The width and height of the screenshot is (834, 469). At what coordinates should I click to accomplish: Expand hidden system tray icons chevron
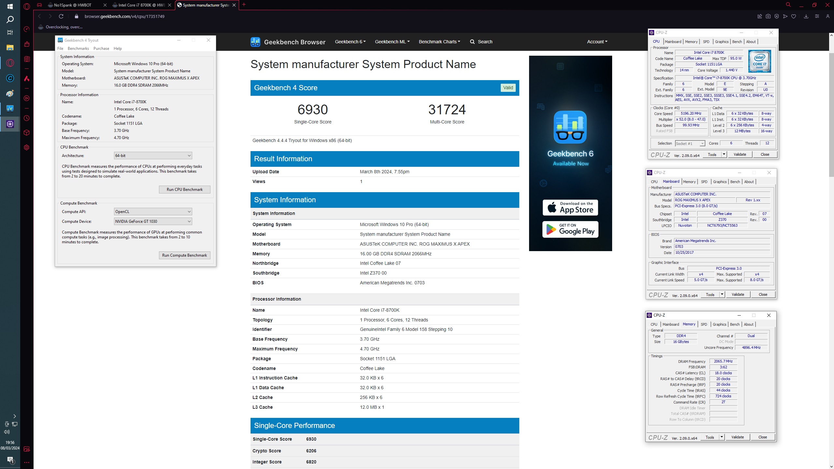(15, 416)
